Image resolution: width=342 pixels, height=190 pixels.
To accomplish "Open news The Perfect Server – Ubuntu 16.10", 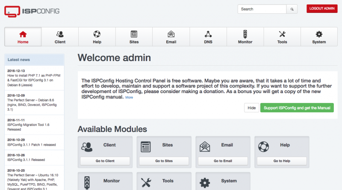I will point(33,182).
